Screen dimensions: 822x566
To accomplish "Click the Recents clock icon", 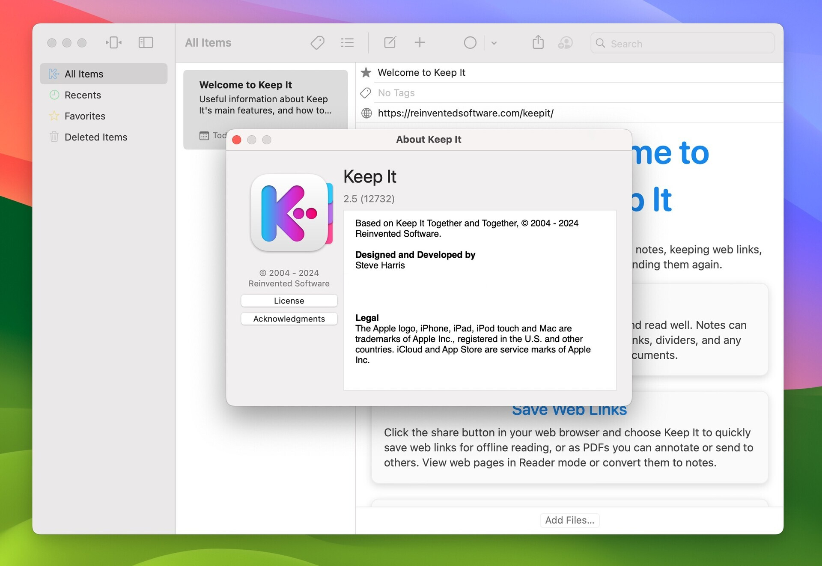I will [54, 95].
